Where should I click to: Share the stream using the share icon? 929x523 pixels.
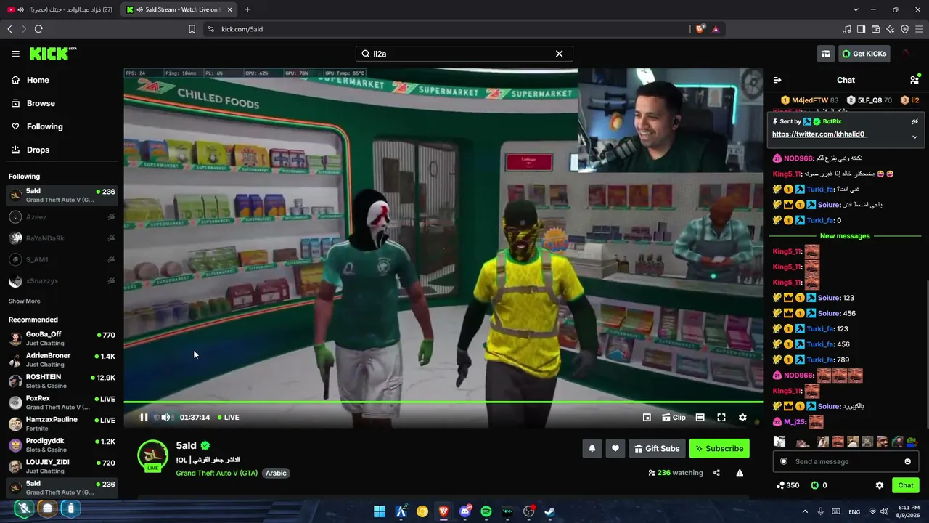pyautogui.click(x=716, y=473)
